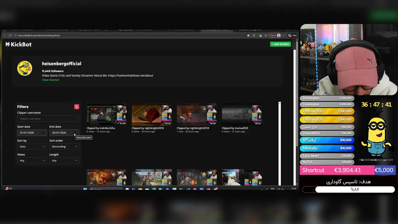Click the green Add KickBot button

[x=280, y=44]
